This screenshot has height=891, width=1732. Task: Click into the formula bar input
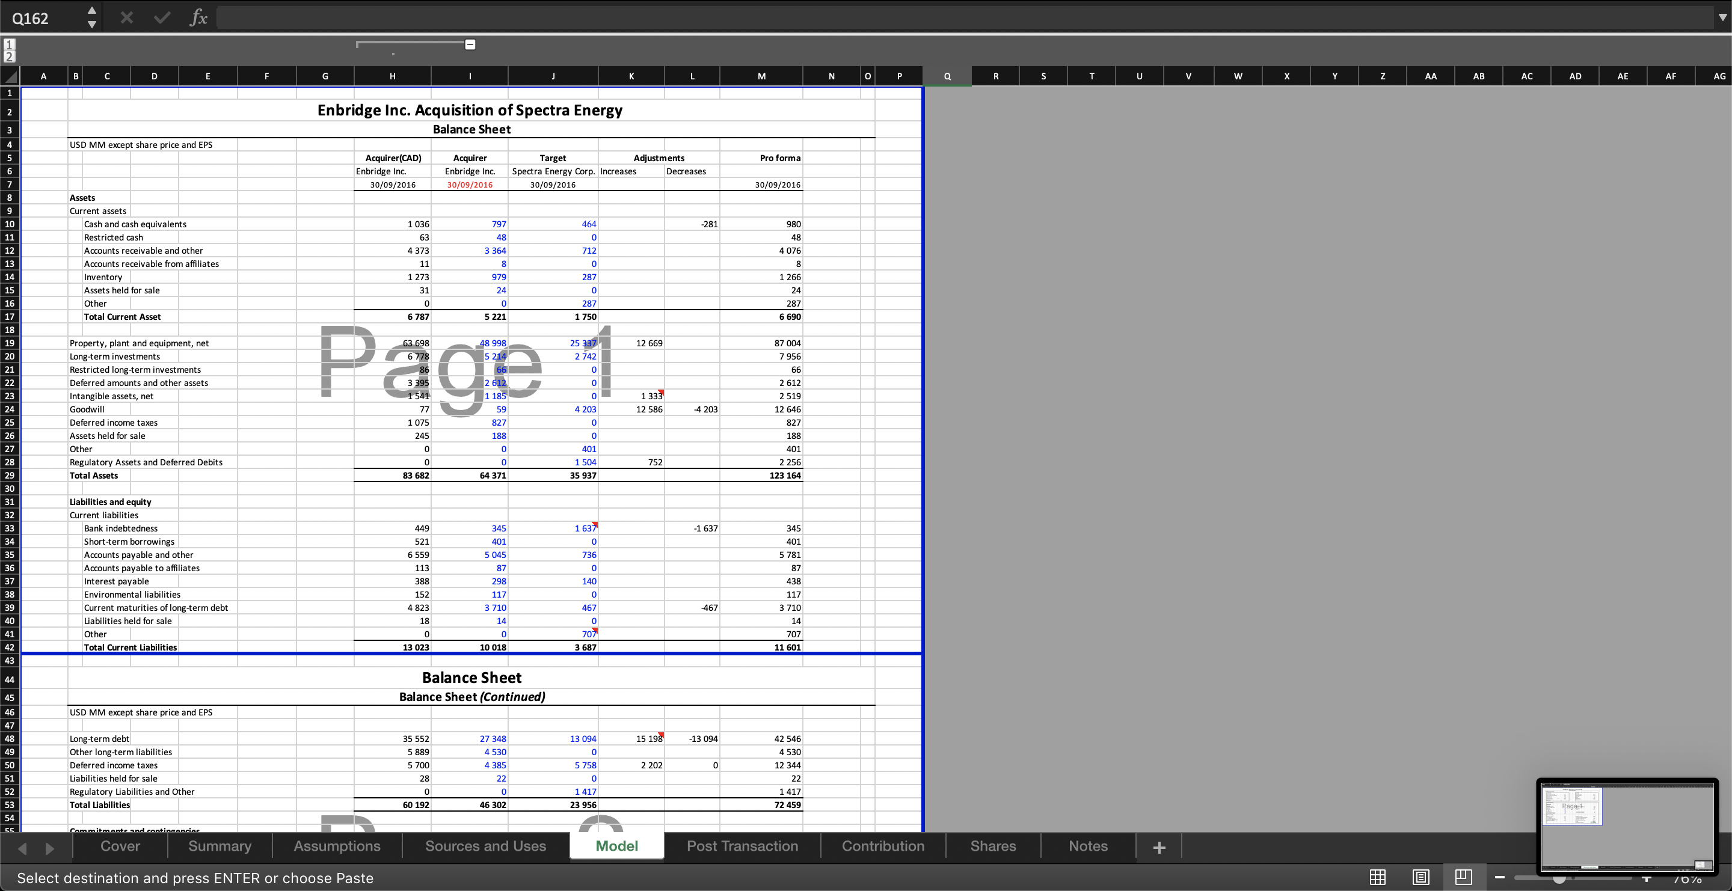[x=965, y=17]
